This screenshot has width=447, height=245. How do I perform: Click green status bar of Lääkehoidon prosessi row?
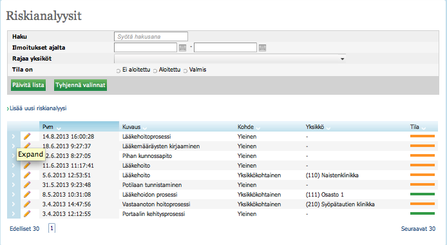[422, 194]
